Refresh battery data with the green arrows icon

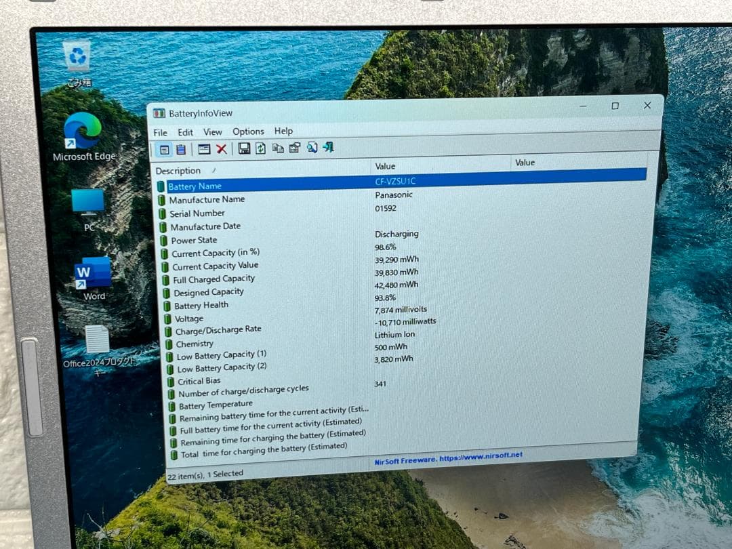(260, 148)
